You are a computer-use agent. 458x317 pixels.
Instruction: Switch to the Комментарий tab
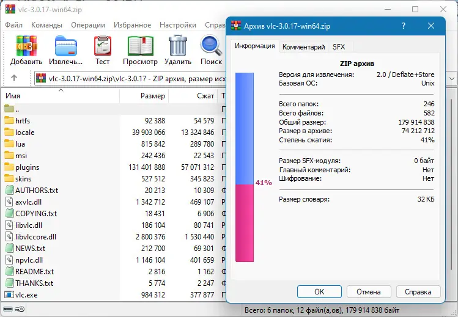(303, 47)
